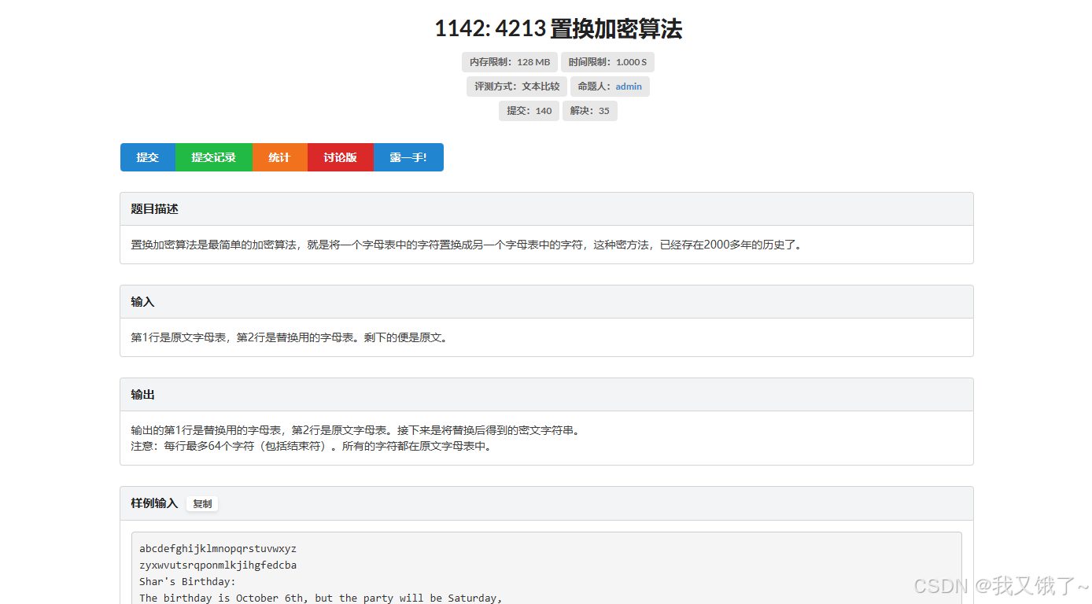Click the sample line starting The birthday is October 6th
Screen dimensions: 1092x604
tap(320, 598)
